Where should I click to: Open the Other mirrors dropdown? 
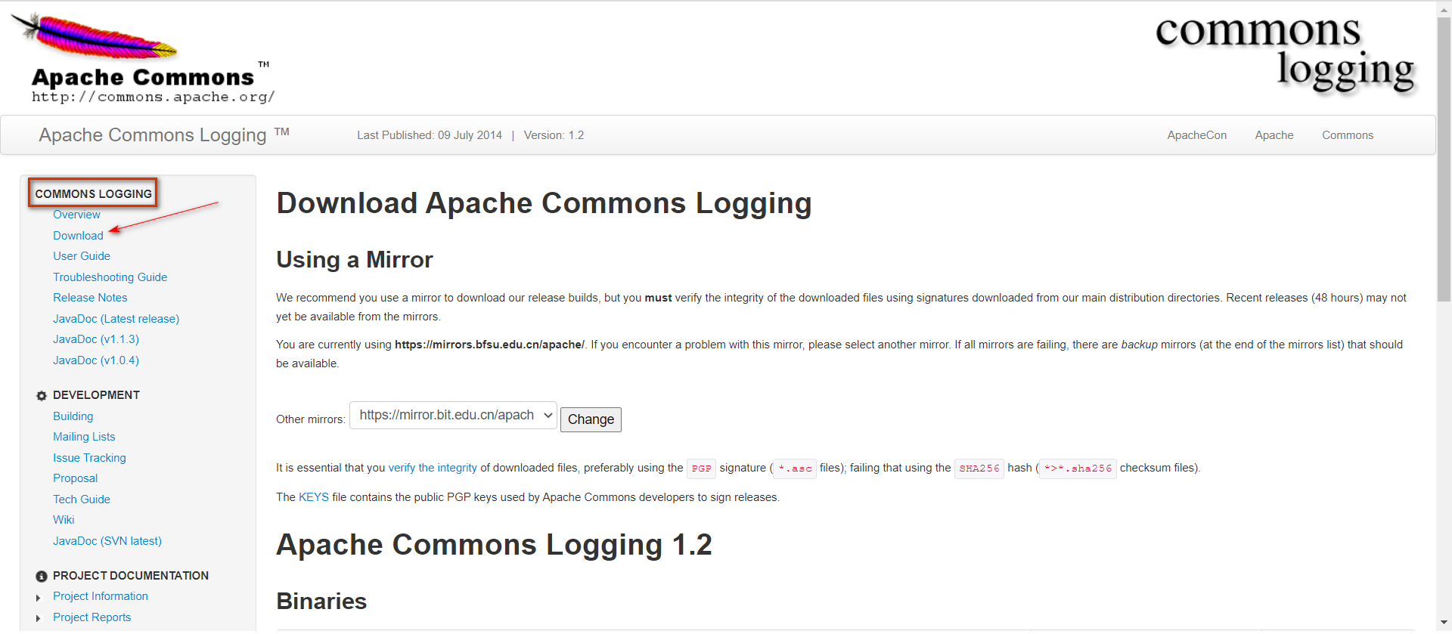(453, 416)
